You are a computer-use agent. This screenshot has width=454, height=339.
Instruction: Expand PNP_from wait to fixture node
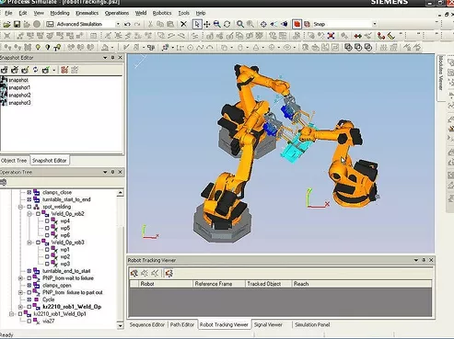20,278
